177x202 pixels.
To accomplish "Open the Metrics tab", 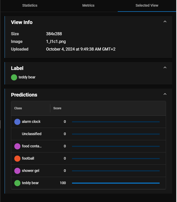I will (x=88, y=5).
